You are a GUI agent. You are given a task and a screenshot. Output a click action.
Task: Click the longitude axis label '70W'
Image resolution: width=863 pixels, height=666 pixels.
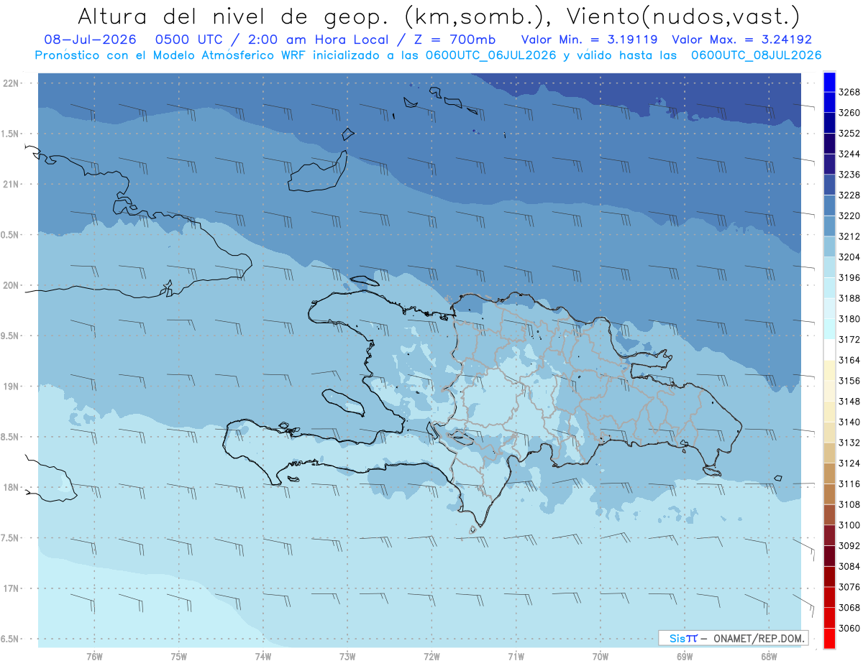click(601, 656)
